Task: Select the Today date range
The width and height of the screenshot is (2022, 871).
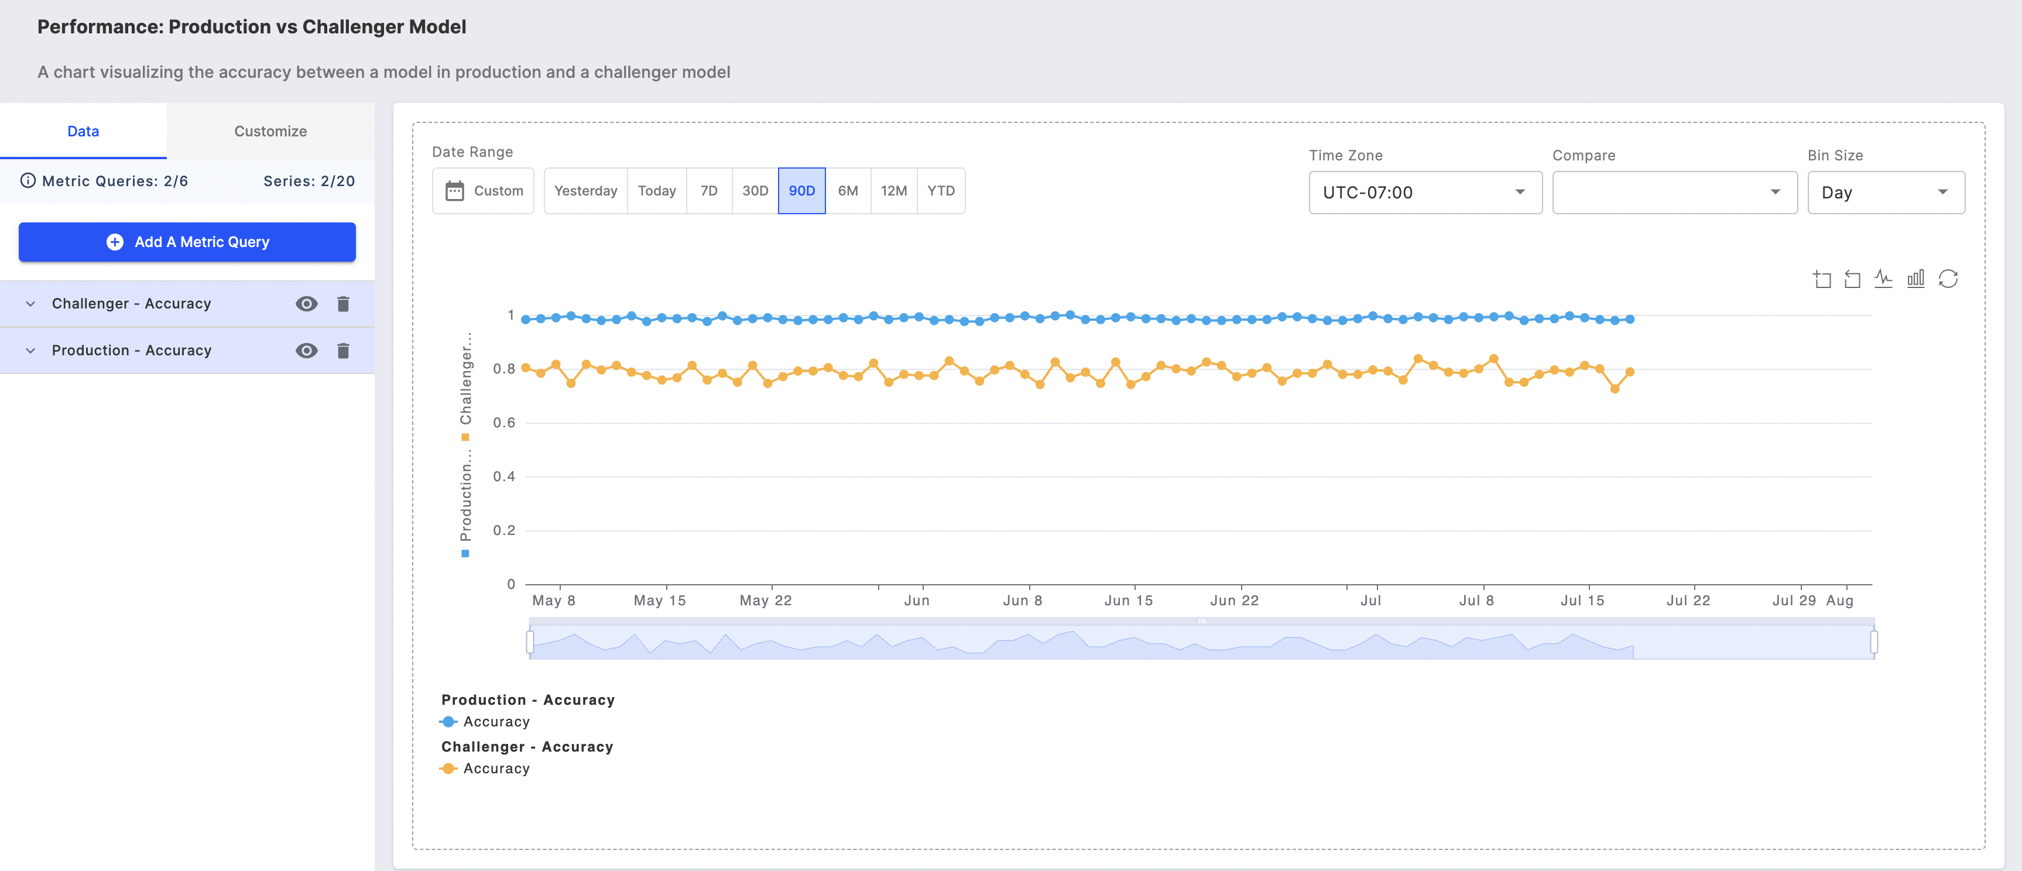Action: tap(657, 191)
